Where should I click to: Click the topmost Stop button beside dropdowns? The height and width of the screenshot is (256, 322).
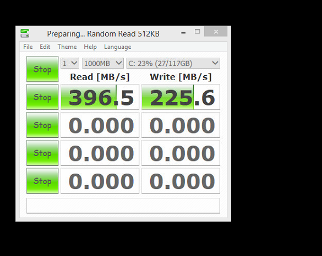[x=42, y=69]
